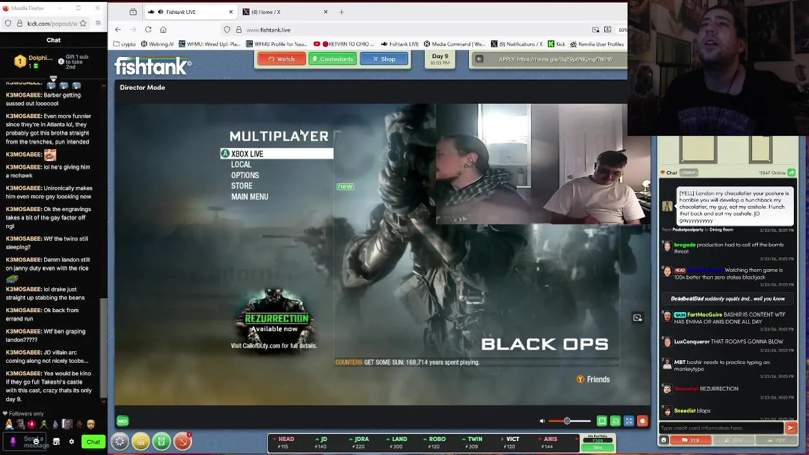Open the Contestants tab

point(332,59)
